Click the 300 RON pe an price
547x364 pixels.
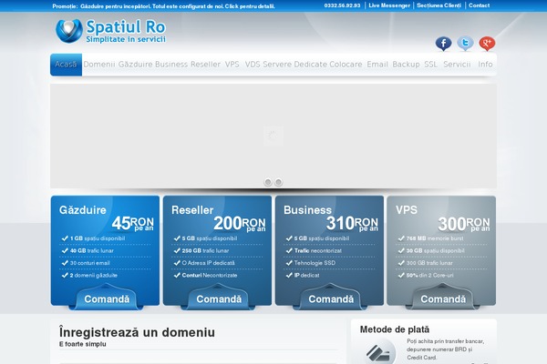point(464,223)
